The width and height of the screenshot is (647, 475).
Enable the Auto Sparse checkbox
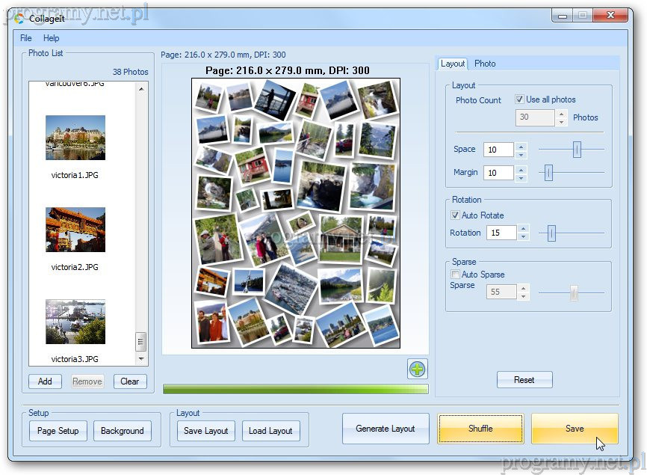click(455, 275)
